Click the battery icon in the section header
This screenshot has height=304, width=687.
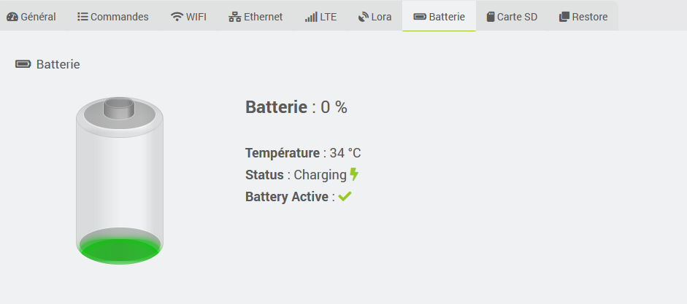pyautogui.click(x=23, y=64)
